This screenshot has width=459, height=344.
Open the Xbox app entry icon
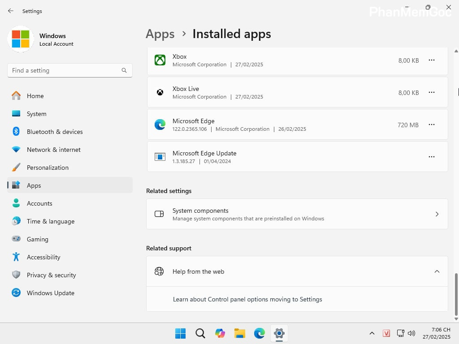coord(160,60)
